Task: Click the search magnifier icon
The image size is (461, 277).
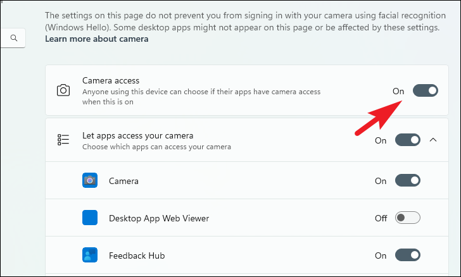Action: 14,39
